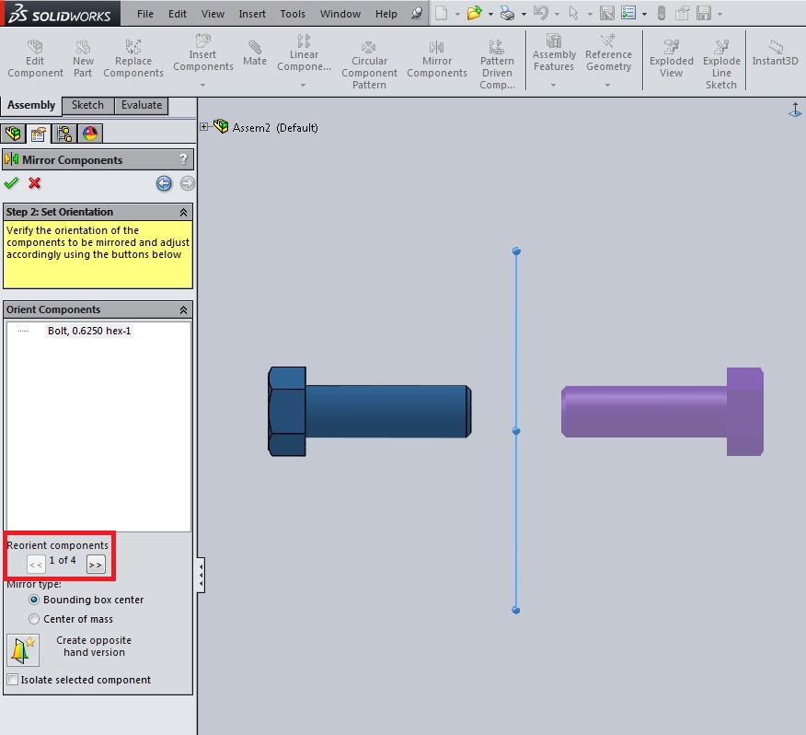The image size is (806, 735).
Task: Click the Insert Components icon
Action: pyautogui.click(x=203, y=41)
